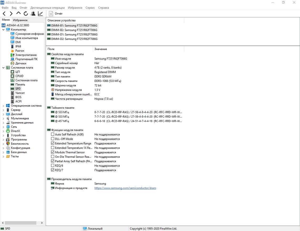Collapse the Компьютер tree node
The width and height of the screenshot is (300, 231).
pyautogui.click(x=3, y=30)
